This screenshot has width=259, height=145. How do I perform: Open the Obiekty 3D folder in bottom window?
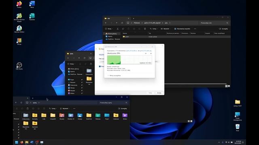pos(71,116)
